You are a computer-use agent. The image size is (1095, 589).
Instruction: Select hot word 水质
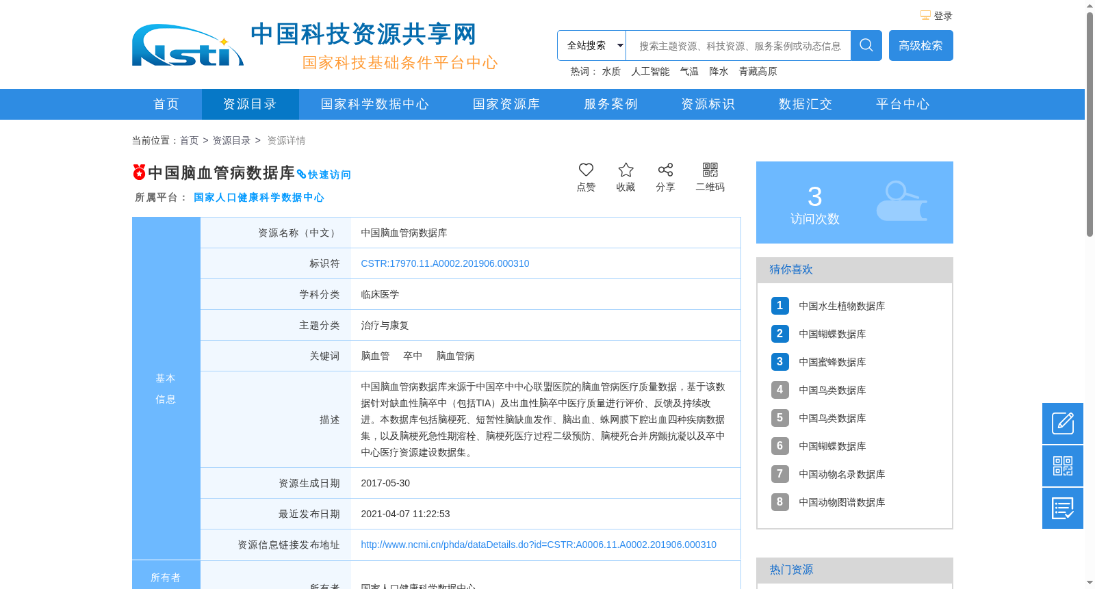[611, 71]
